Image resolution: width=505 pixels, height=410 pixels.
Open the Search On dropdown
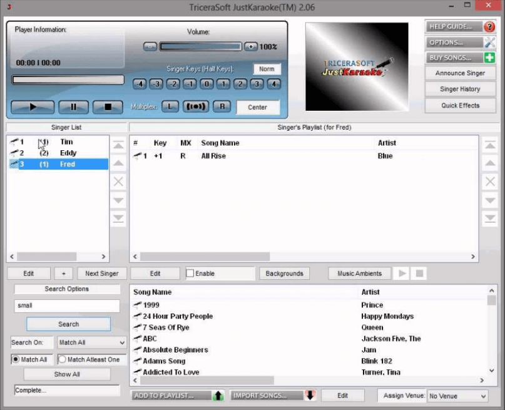(91, 342)
